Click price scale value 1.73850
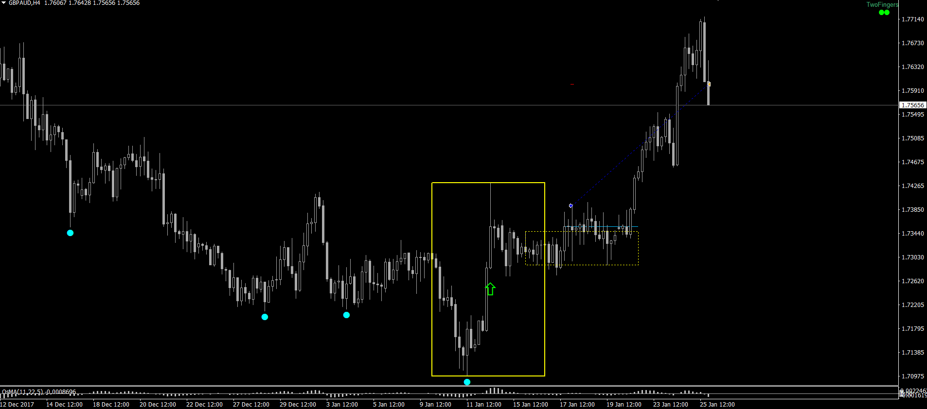The width and height of the screenshot is (927, 409). coord(913,210)
